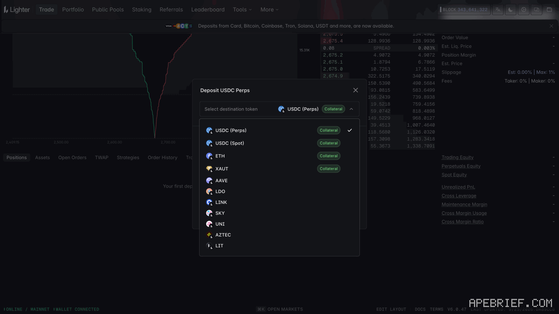Click the AAVE token icon
The image size is (559, 314).
click(209, 181)
